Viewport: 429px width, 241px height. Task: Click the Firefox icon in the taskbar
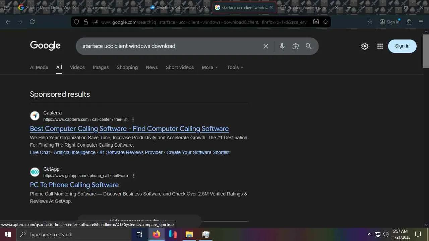pos(157,234)
